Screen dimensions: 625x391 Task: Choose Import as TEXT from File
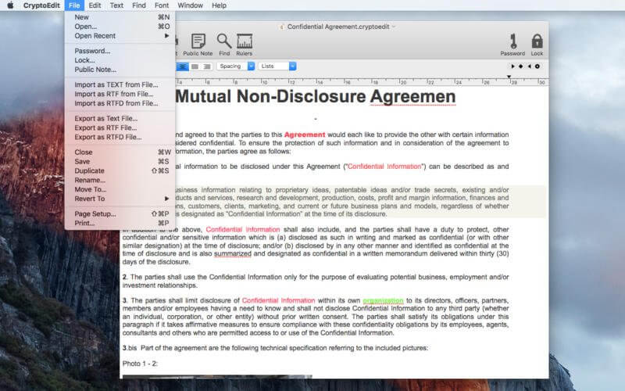click(116, 84)
